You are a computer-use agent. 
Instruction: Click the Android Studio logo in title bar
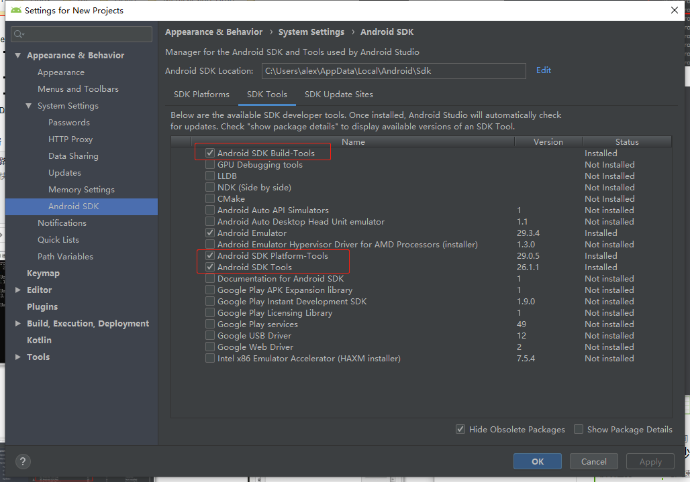pyautogui.click(x=16, y=10)
